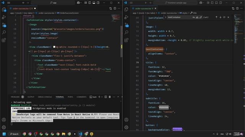Open hamburger menu in left window
245x137 pixels.
(9, 3)
